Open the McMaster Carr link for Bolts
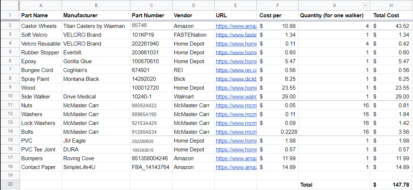The image size is (413, 190). pos(236,132)
